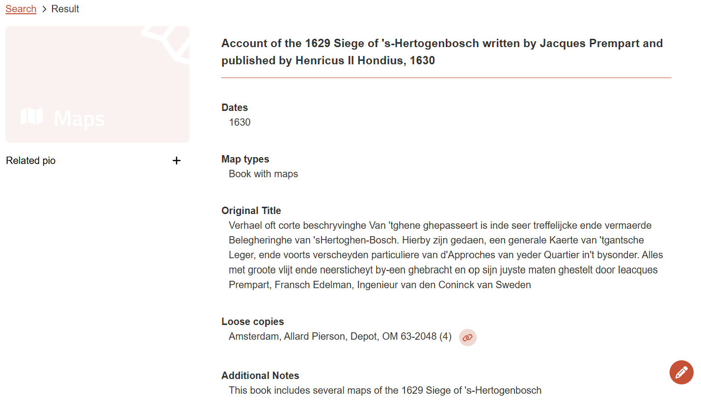Click the Result breadcrumb text
The height and width of the screenshot is (405, 701).
[65, 9]
